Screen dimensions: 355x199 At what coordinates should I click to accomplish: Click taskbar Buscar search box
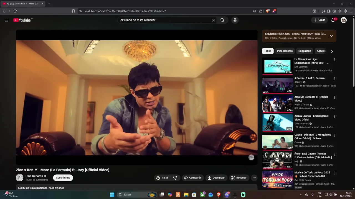click(137, 195)
